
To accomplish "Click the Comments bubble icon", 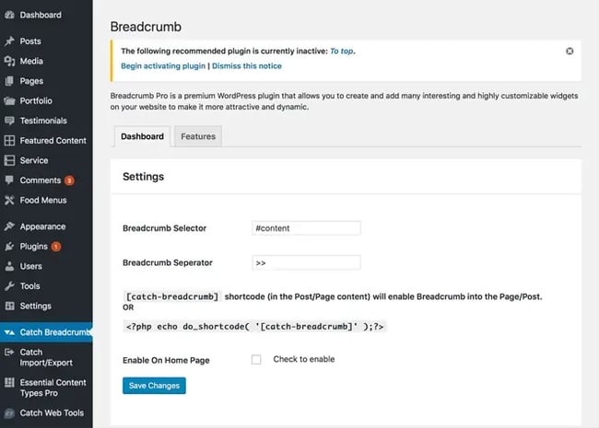I will [x=9, y=180].
